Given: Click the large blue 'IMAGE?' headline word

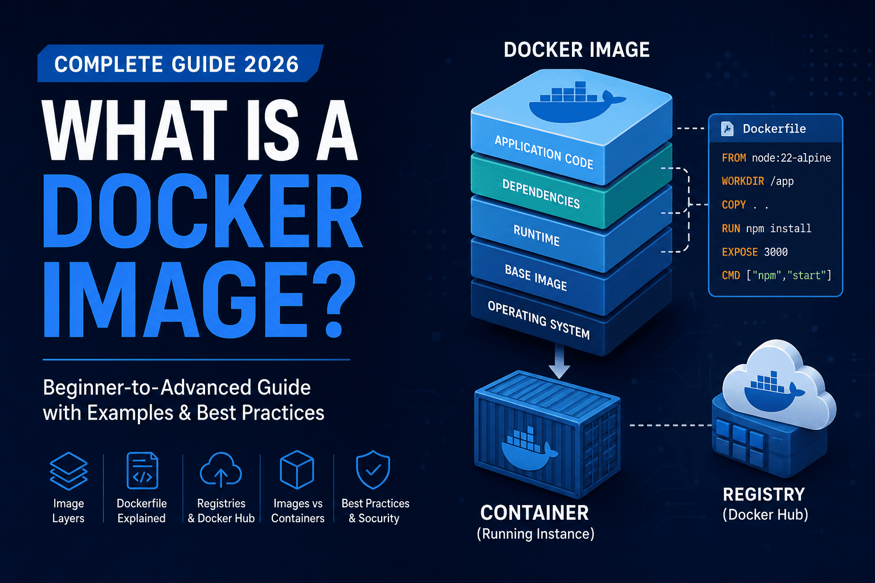Looking at the screenshot, I should pos(199,299).
